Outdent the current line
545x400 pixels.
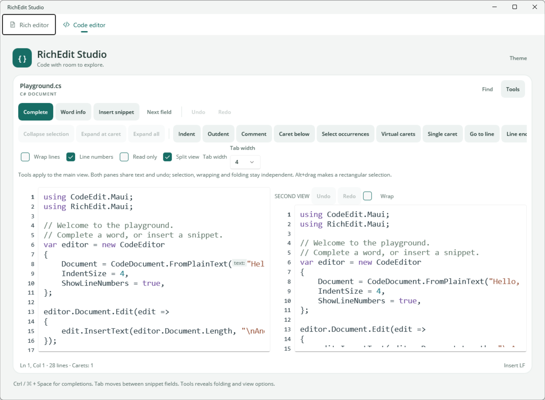pos(218,134)
